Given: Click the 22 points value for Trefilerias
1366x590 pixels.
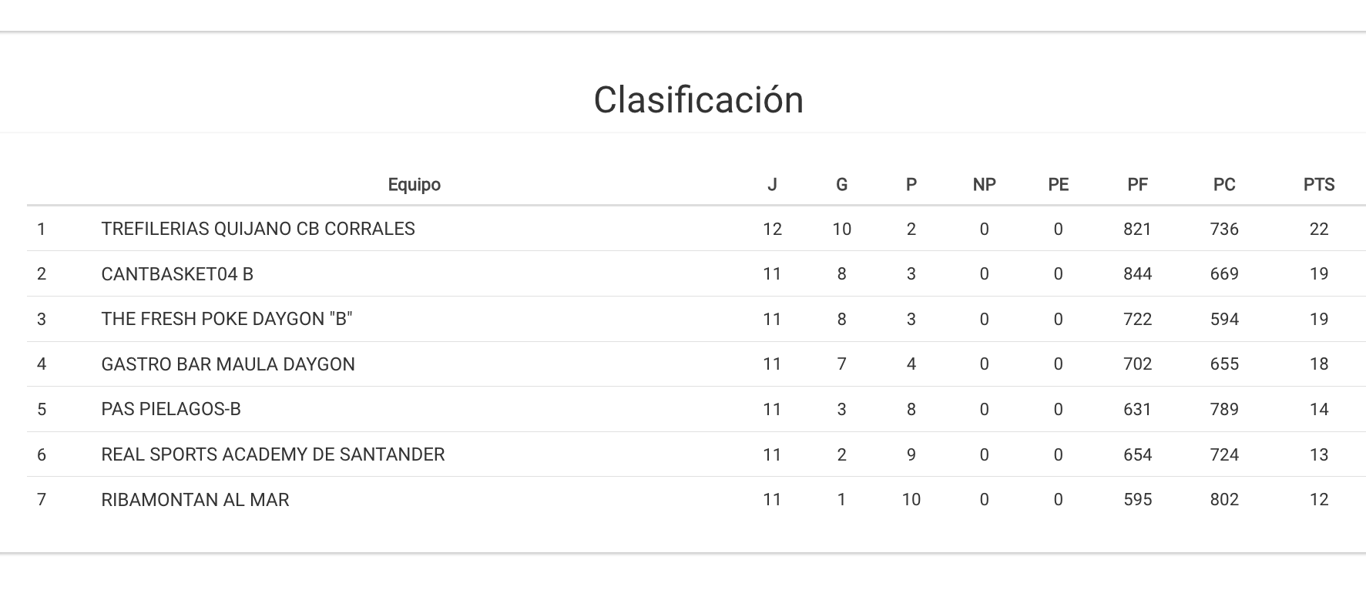Looking at the screenshot, I should [x=1318, y=230].
